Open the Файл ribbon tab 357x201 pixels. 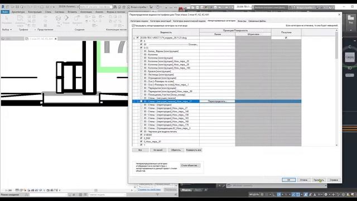pos(5,12)
